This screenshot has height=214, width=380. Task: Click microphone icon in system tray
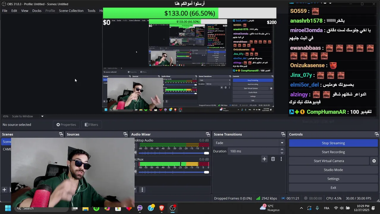[x=317, y=208]
